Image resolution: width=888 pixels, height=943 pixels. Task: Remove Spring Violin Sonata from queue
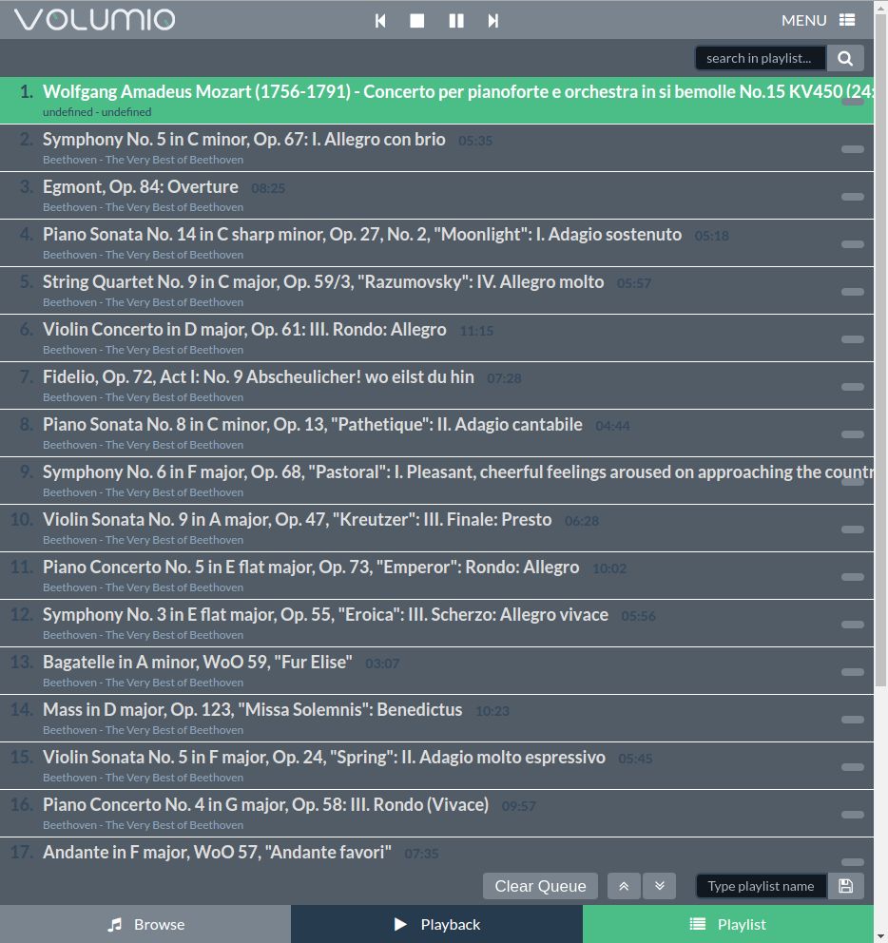853,767
